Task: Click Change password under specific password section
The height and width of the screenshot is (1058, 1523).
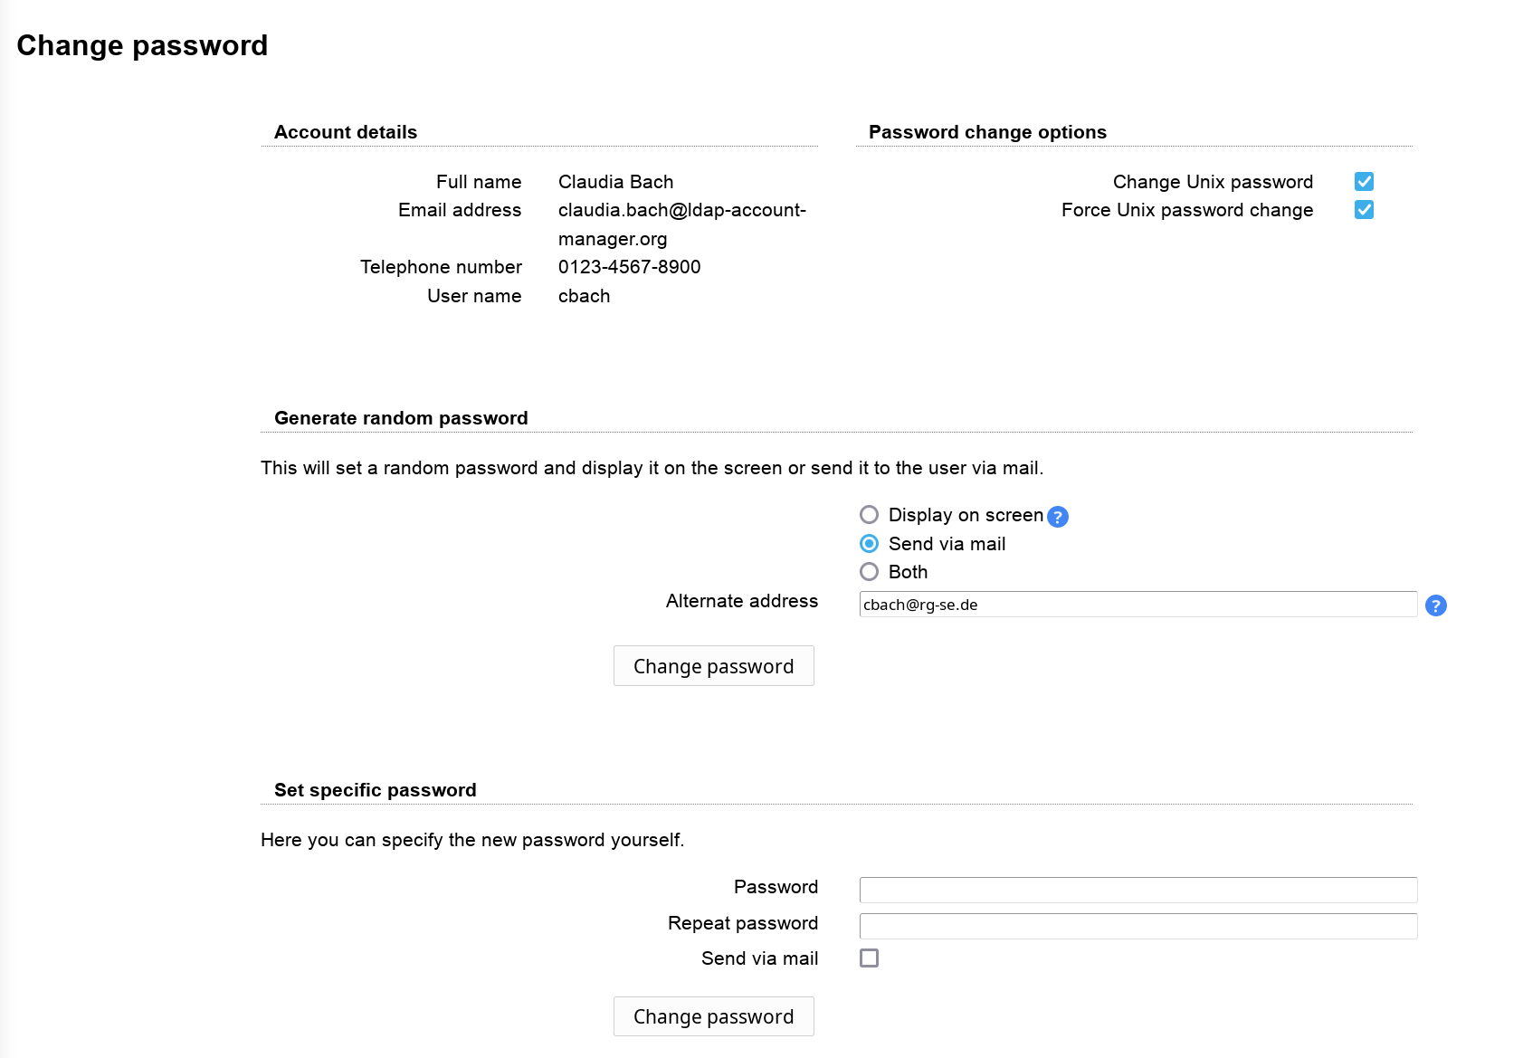Action: click(x=713, y=1015)
